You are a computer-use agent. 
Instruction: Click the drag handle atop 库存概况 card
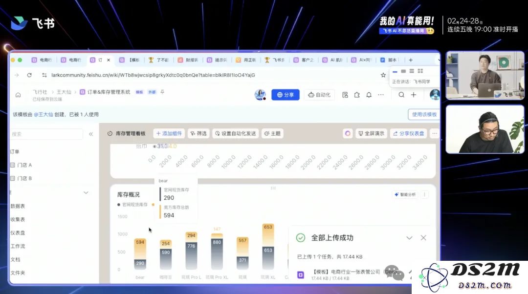point(273,188)
